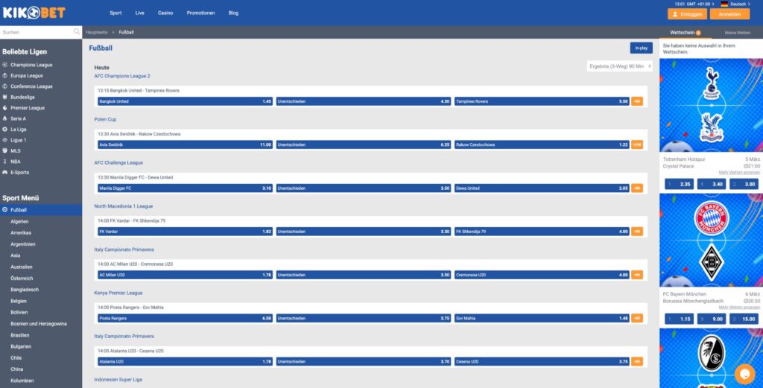
Task: Click the Premier League icon in sidebar
Action: click(5, 107)
